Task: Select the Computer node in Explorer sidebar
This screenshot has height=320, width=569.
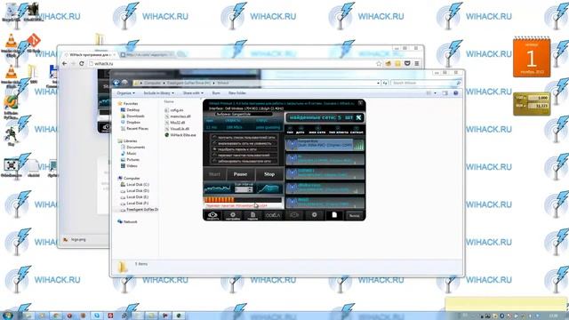Action: [129, 178]
